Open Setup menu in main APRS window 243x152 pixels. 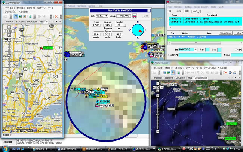pos(92,6)
